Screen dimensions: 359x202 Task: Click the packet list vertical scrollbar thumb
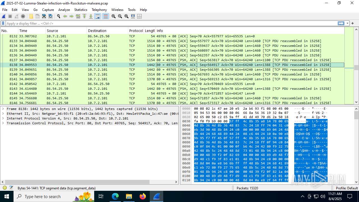click(356, 68)
